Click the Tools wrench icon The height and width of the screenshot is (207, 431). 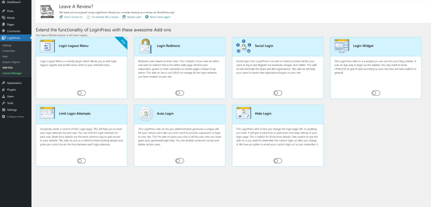pos(3,103)
